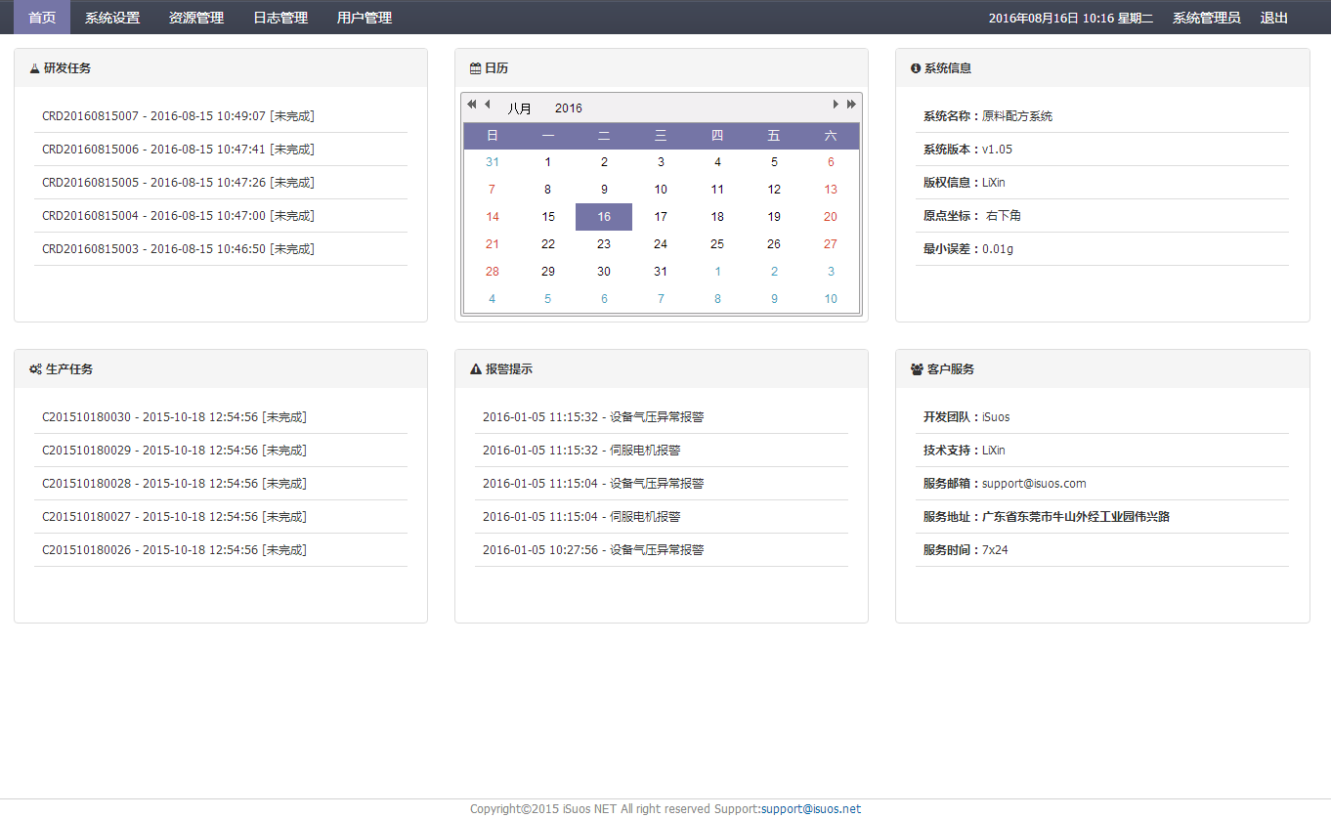Click the calendar icon beside 日历
This screenshot has width=1331, height=818.
click(476, 68)
